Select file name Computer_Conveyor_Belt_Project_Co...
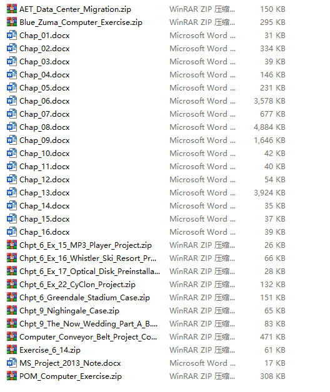This screenshot has width=330, height=392. [88, 336]
